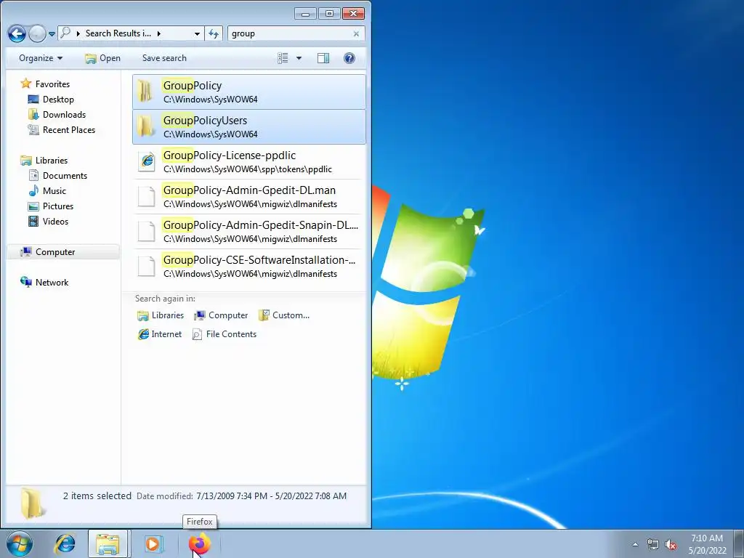The width and height of the screenshot is (744, 558).
Task: Select GroupPolicy-License-ppdlic file
Action: pyautogui.click(x=249, y=161)
